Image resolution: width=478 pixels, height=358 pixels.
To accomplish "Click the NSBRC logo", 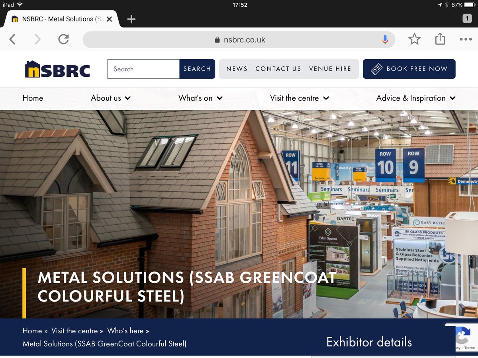I will [x=57, y=69].
